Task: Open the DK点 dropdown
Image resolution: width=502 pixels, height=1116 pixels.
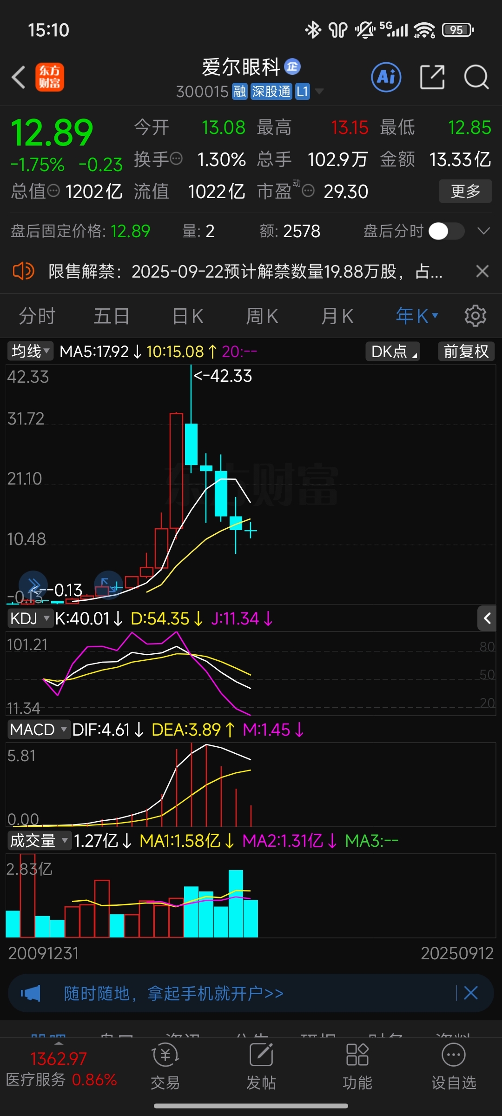Action: tap(393, 351)
